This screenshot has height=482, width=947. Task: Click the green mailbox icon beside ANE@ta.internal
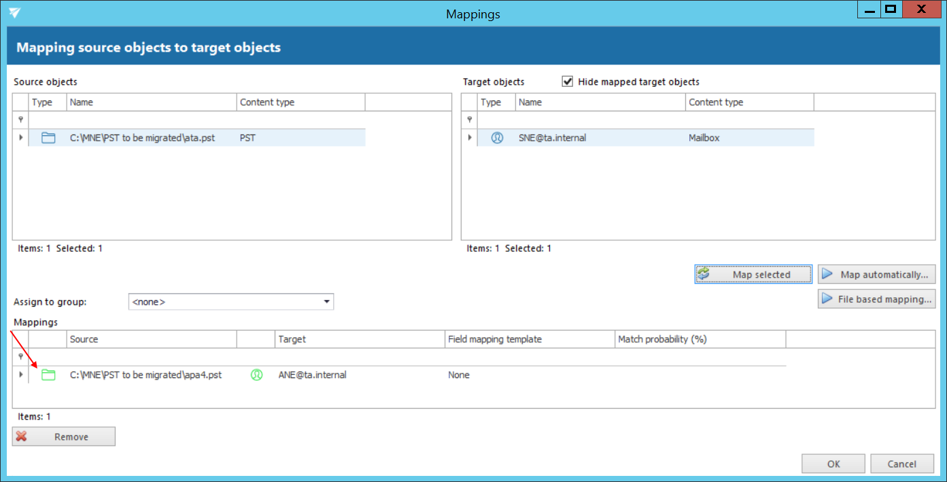(x=256, y=375)
